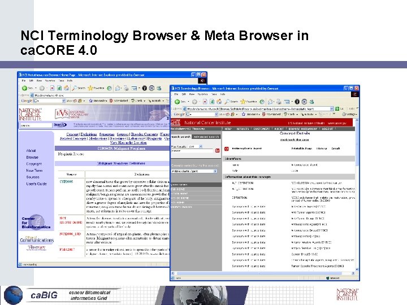Click History clock icon in Terminology Browser toolbar

[x=262, y=102]
